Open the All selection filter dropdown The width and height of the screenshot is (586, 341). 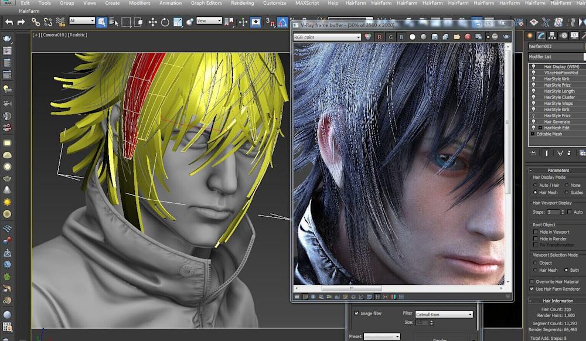[82, 21]
